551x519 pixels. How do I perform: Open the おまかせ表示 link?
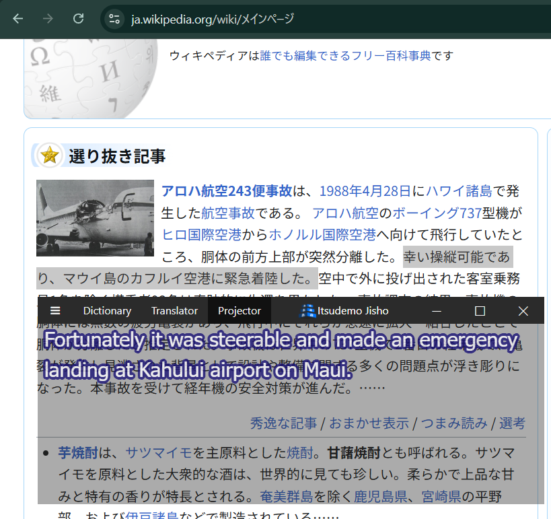[369, 423]
